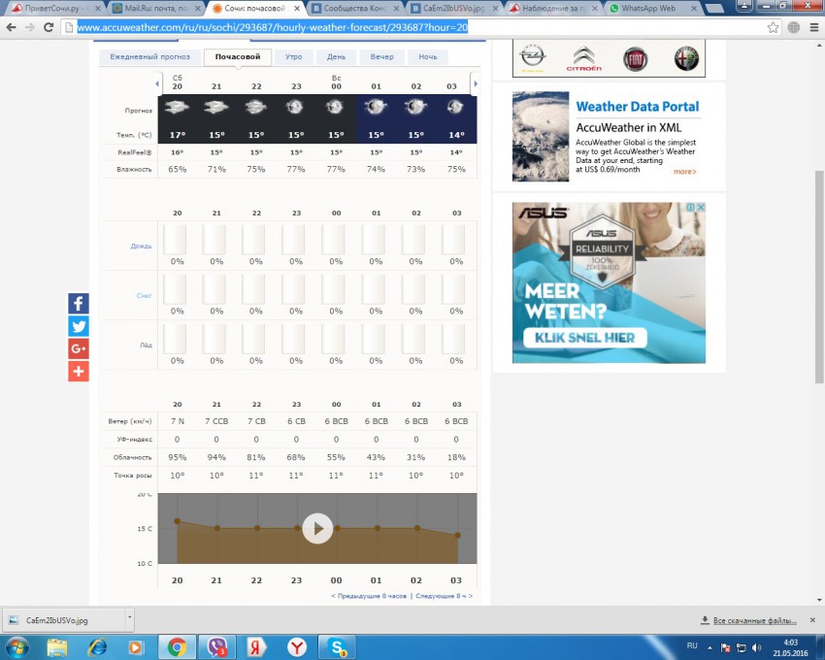The height and width of the screenshot is (660, 825).
Task: Share page via Facebook icon
Action: [79, 303]
